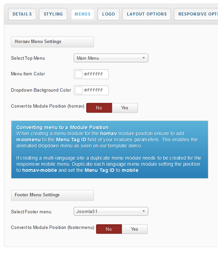Select the Menus tab
Viewport: 218px width, 277px height.
coord(82,14)
